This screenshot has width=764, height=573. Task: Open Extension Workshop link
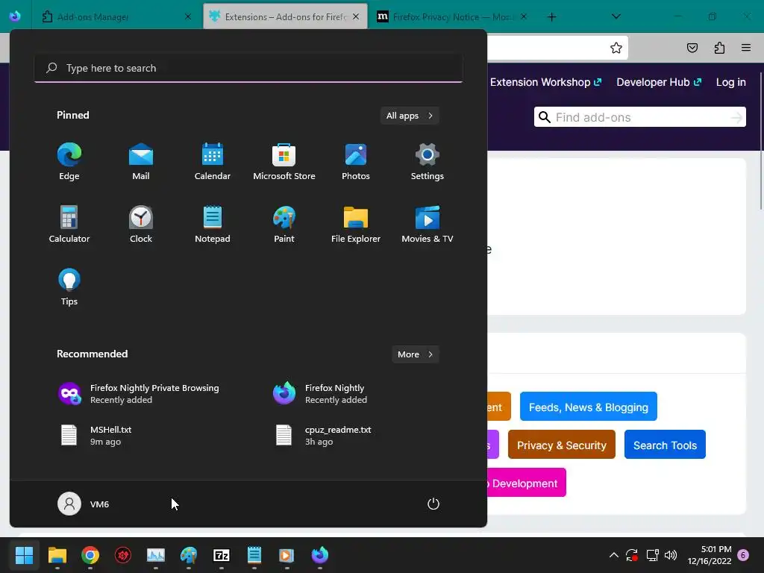point(545,82)
